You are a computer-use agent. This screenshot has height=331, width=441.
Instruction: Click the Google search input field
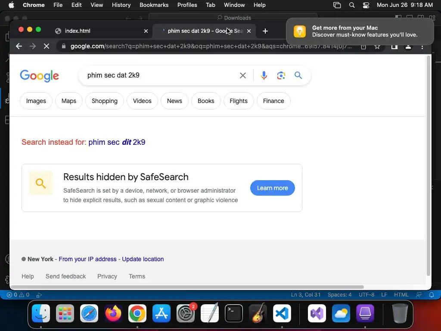pos(160,75)
